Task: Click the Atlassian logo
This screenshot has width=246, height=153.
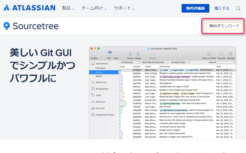Action: pos(29,8)
